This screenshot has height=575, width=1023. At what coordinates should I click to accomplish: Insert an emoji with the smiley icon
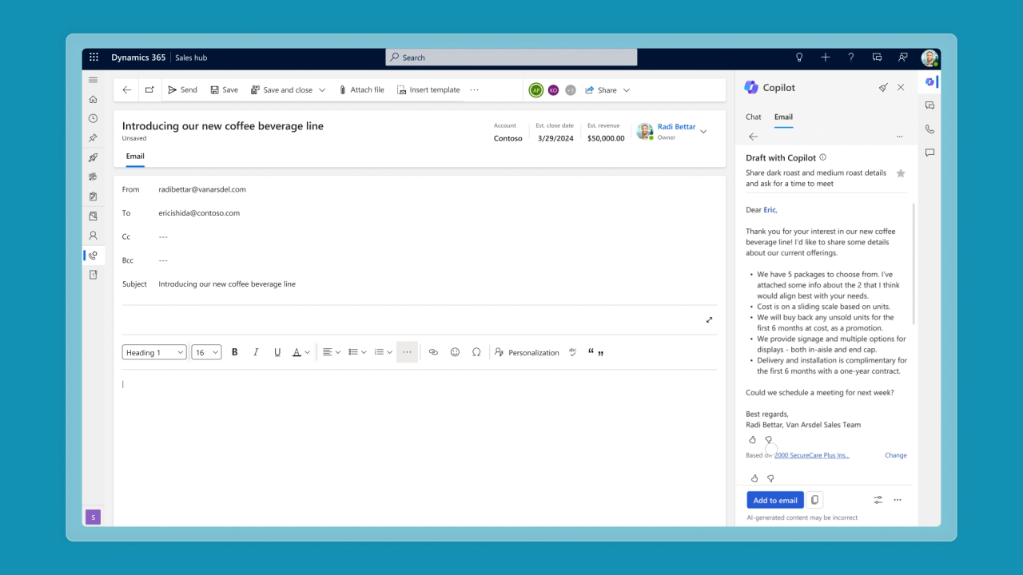pos(455,352)
